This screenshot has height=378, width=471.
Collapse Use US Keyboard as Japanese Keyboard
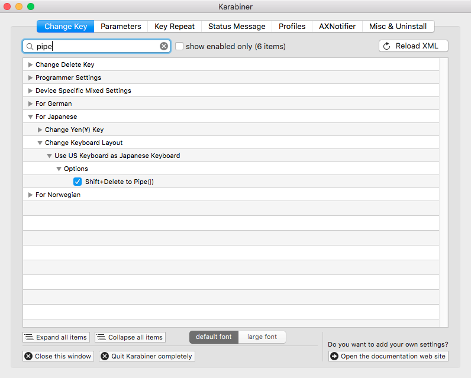pos(49,156)
